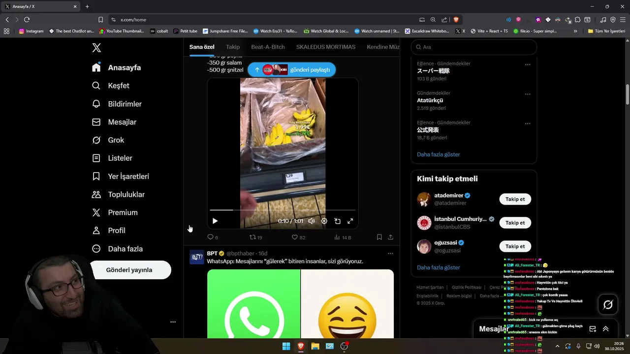Repost the video post
Image resolution: width=630 pixels, height=354 pixels.
pos(256,237)
